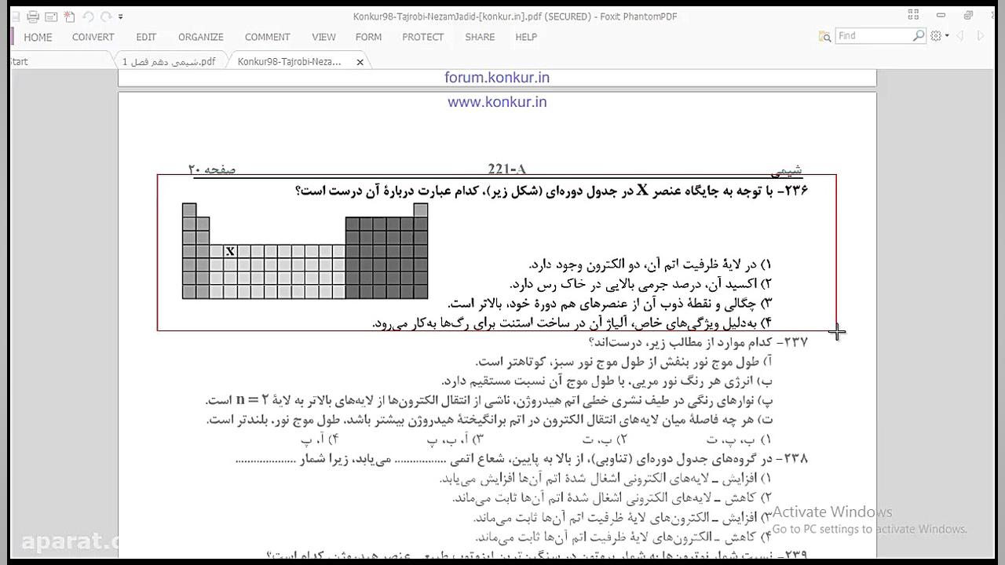This screenshot has width=1005, height=565.
Task: Click the Email document icon
Action: pyautogui.click(x=50, y=16)
